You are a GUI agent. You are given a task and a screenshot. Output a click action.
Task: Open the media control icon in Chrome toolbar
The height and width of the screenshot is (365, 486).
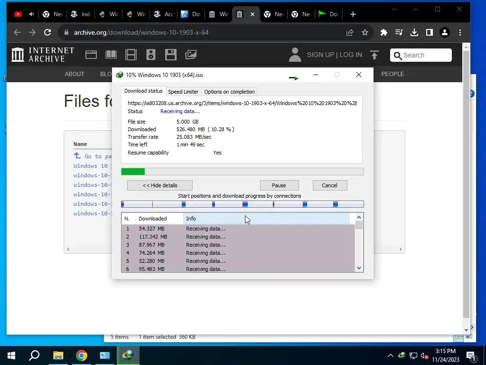[399, 32]
